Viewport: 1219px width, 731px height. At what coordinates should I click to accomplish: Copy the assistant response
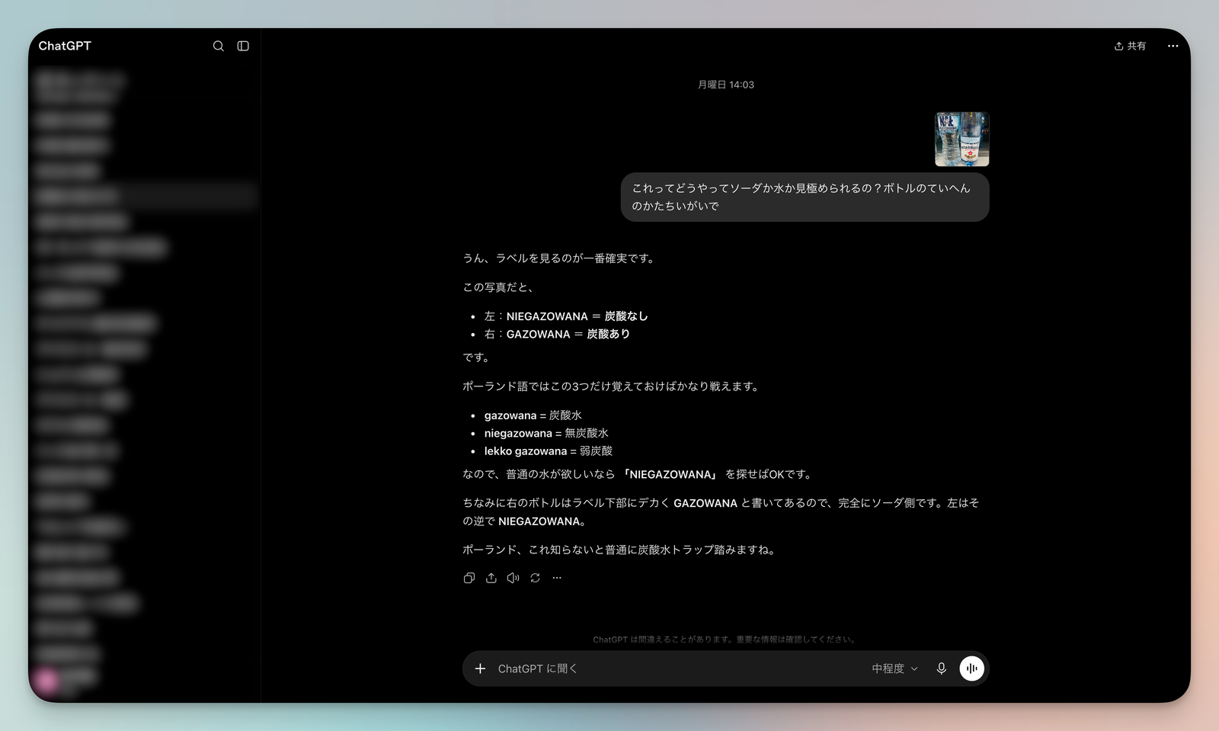pos(469,578)
